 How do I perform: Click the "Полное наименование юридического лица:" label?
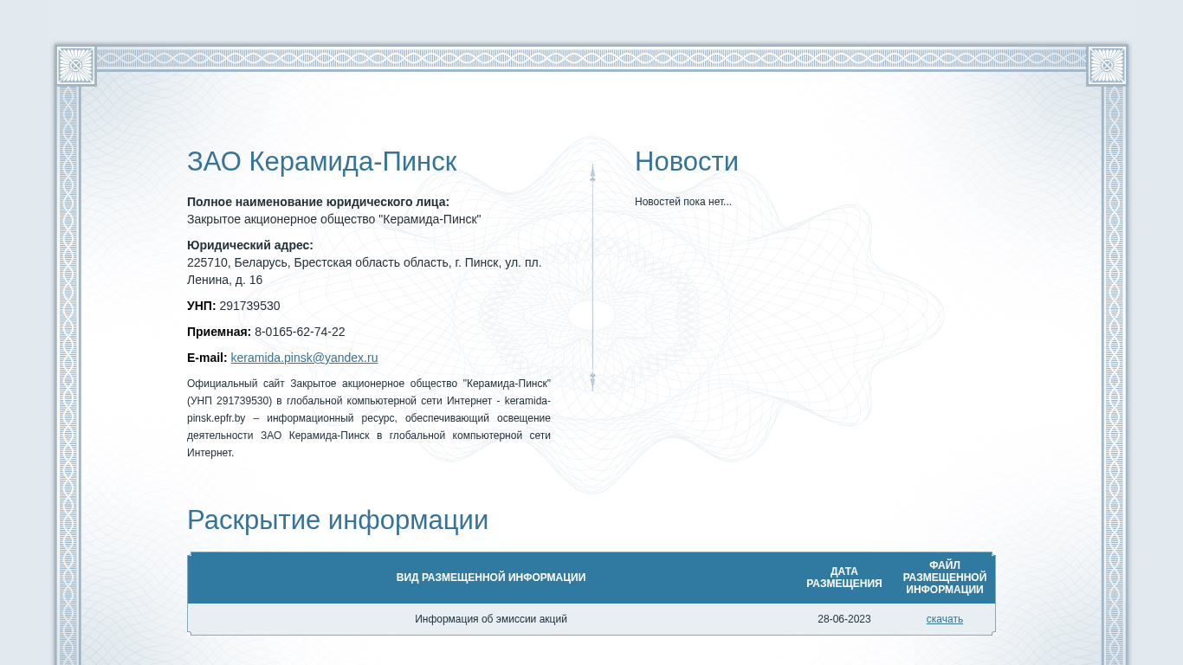click(x=318, y=202)
